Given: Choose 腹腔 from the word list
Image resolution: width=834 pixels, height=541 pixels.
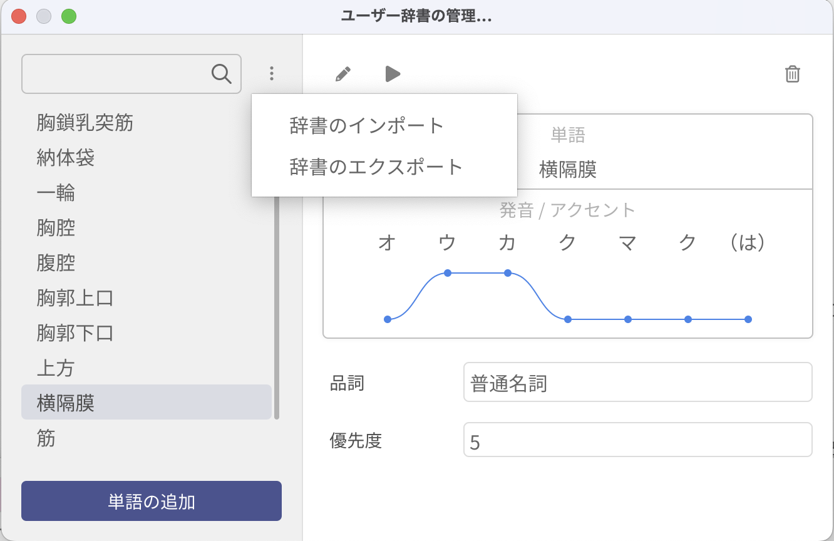Looking at the screenshot, I should coord(56,263).
